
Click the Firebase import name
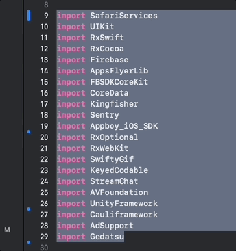[x=110, y=60]
